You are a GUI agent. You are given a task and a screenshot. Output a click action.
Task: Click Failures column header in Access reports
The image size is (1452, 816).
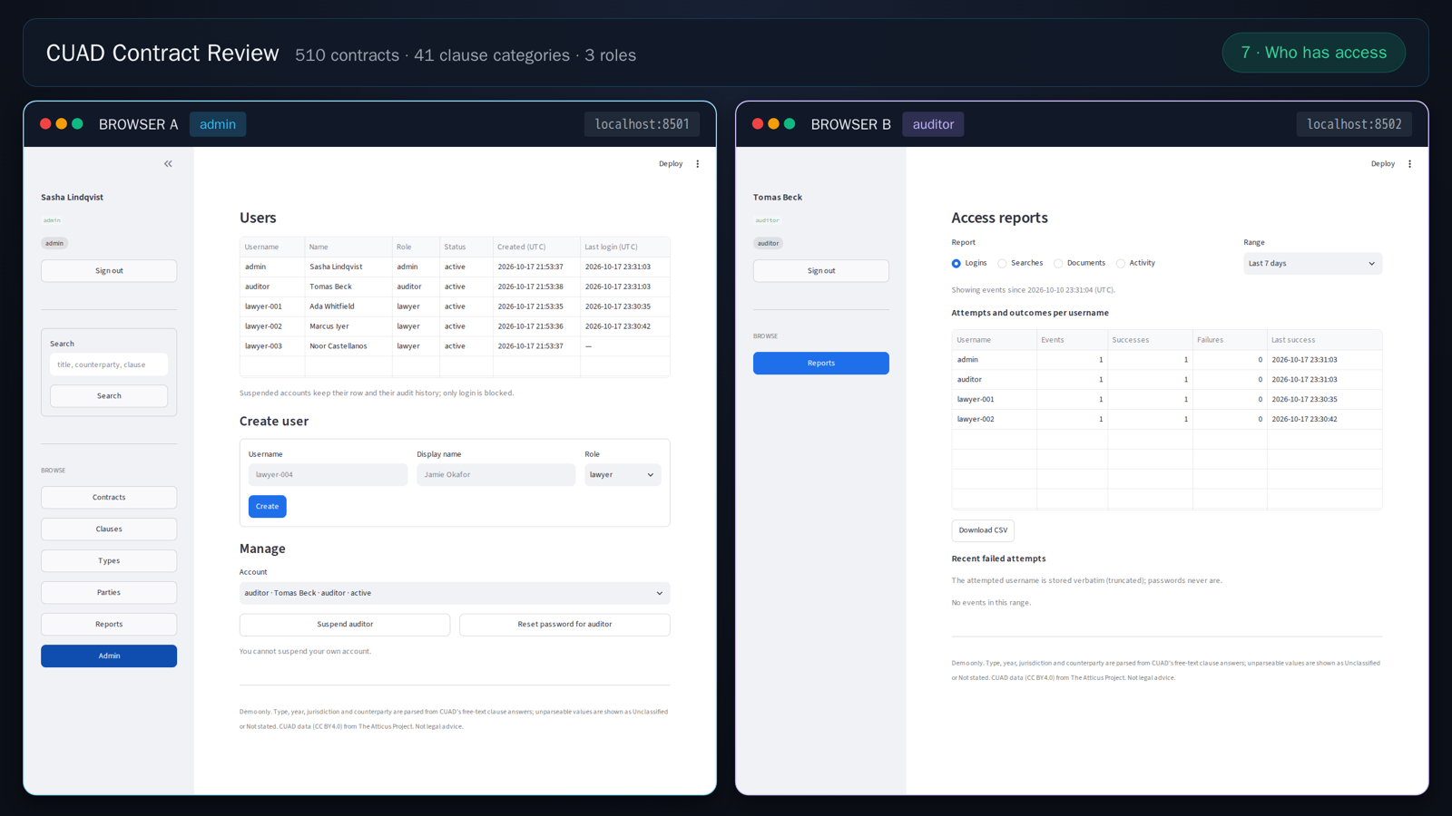click(1230, 340)
